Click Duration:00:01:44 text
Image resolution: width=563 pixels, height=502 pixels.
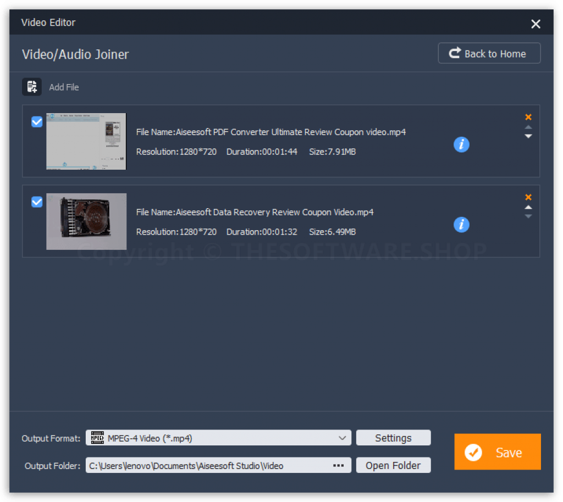(x=262, y=152)
